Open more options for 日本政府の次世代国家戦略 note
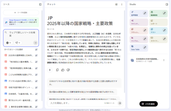This screenshot has width=171, height=111. click(164, 60)
